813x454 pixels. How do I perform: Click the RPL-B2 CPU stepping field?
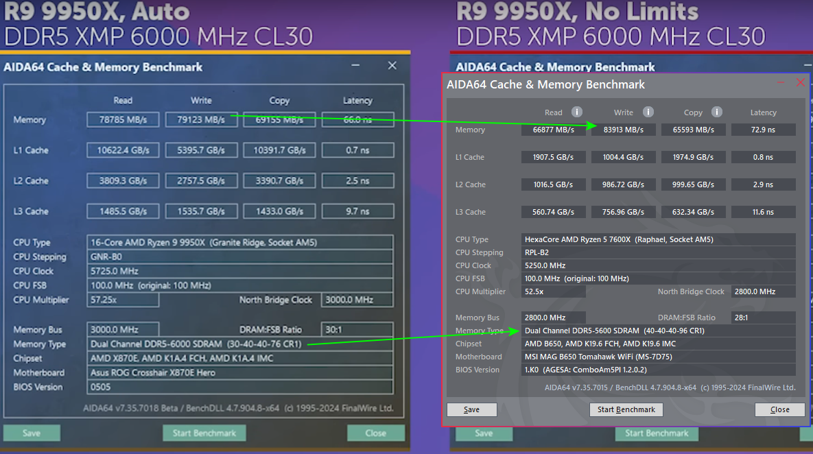point(659,252)
